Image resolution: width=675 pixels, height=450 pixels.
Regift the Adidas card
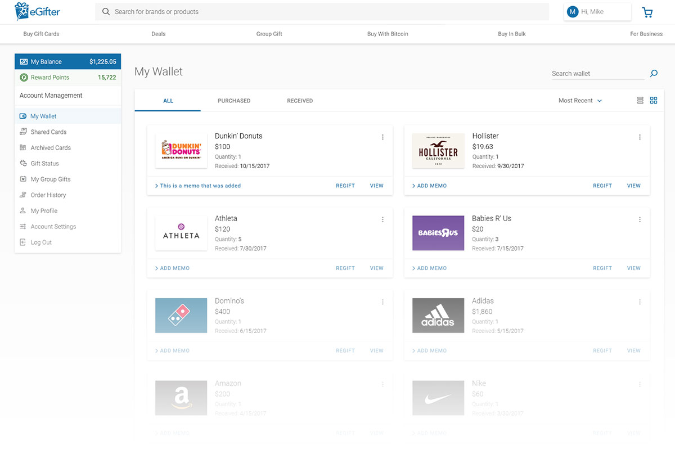click(602, 350)
